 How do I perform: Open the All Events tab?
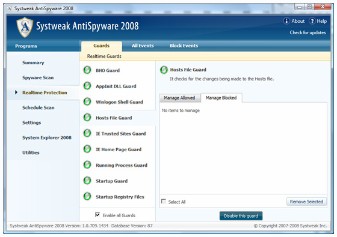click(143, 46)
